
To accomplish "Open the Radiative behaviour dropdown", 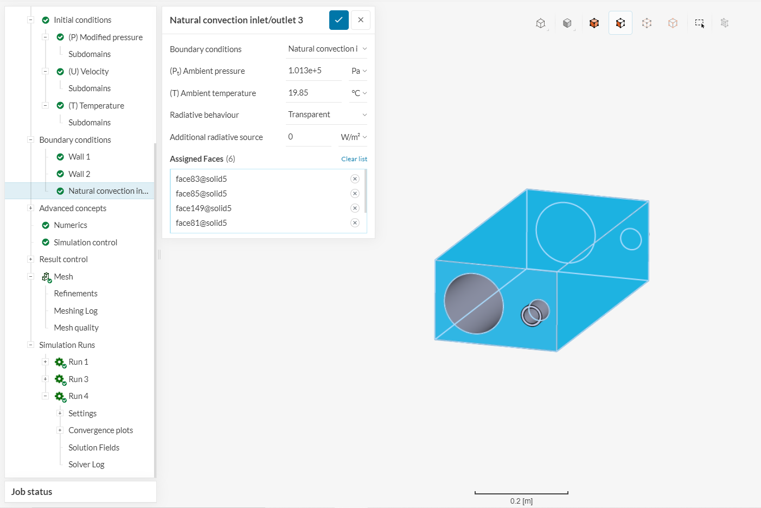I will (x=327, y=115).
